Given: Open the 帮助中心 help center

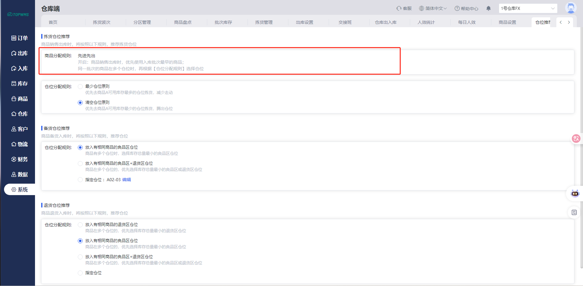Looking at the screenshot, I should tap(466, 8).
